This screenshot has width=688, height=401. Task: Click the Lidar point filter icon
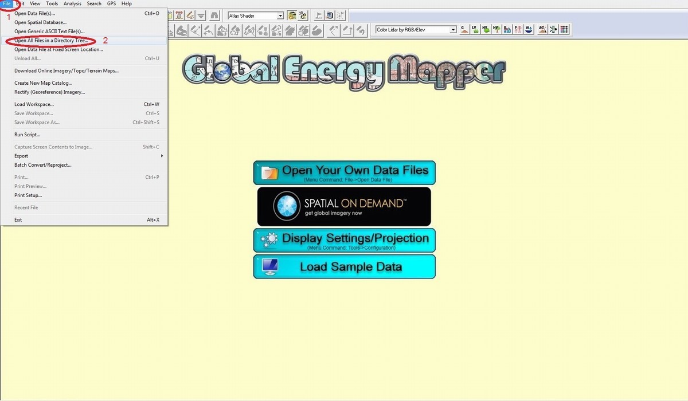tap(553, 29)
